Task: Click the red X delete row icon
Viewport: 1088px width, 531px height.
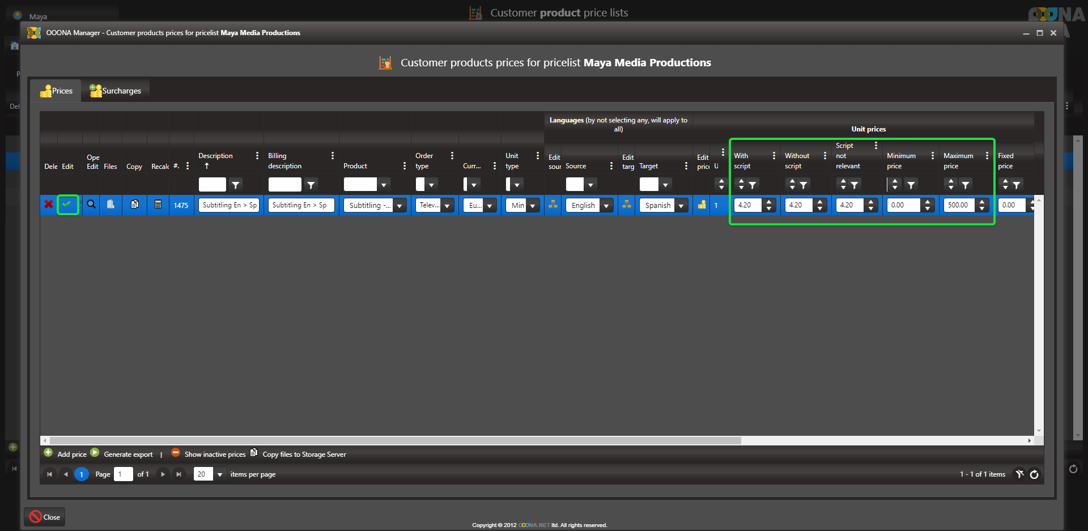Action: coord(49,205)
